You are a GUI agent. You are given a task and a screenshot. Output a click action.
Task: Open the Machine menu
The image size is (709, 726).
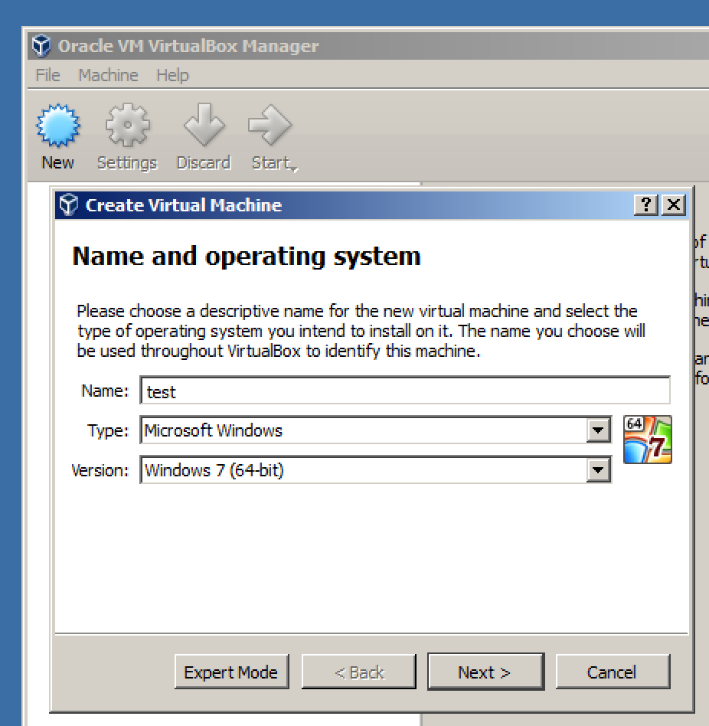(x=108, y=75)
